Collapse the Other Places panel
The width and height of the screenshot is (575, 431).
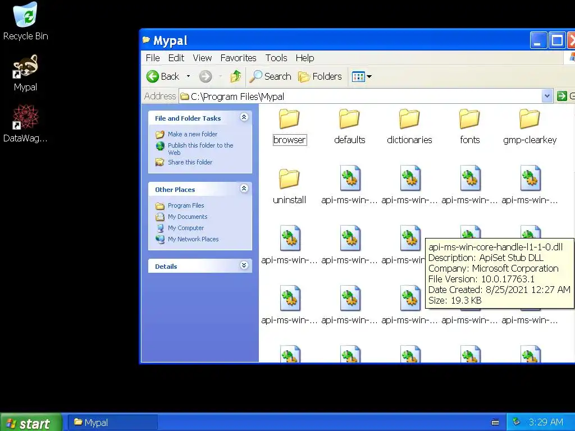[244, 189]
